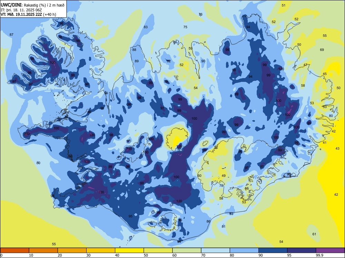The height and width of the screenshot is (258, 345).
Task: Click the humidity value '78' on the map
Action: click(x=221, y=185)
